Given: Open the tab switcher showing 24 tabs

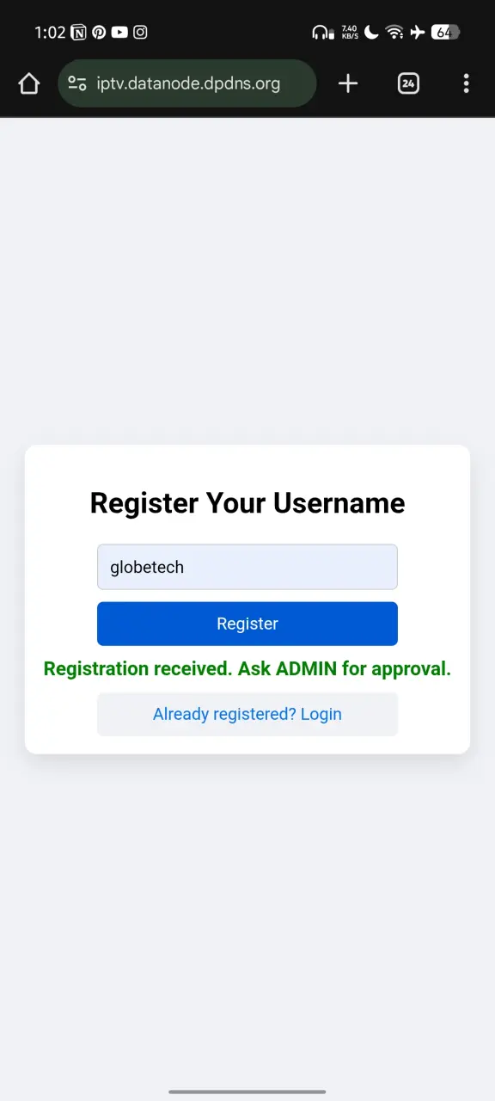Looking at the screenshot, I should 408,83.
